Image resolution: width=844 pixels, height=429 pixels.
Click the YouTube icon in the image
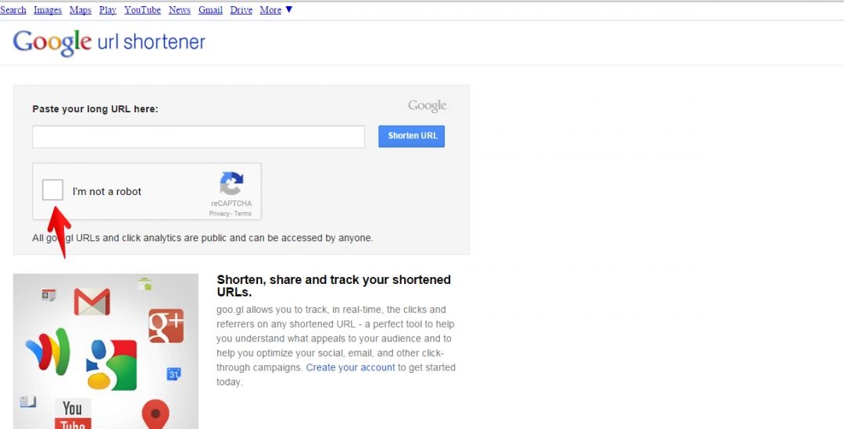pos(73,414)
